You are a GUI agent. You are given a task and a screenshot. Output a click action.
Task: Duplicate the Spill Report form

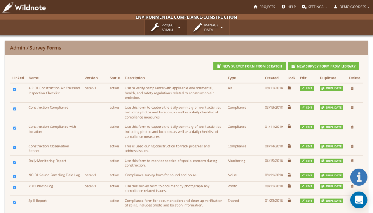pyautogui.click(x=331, y=201)
